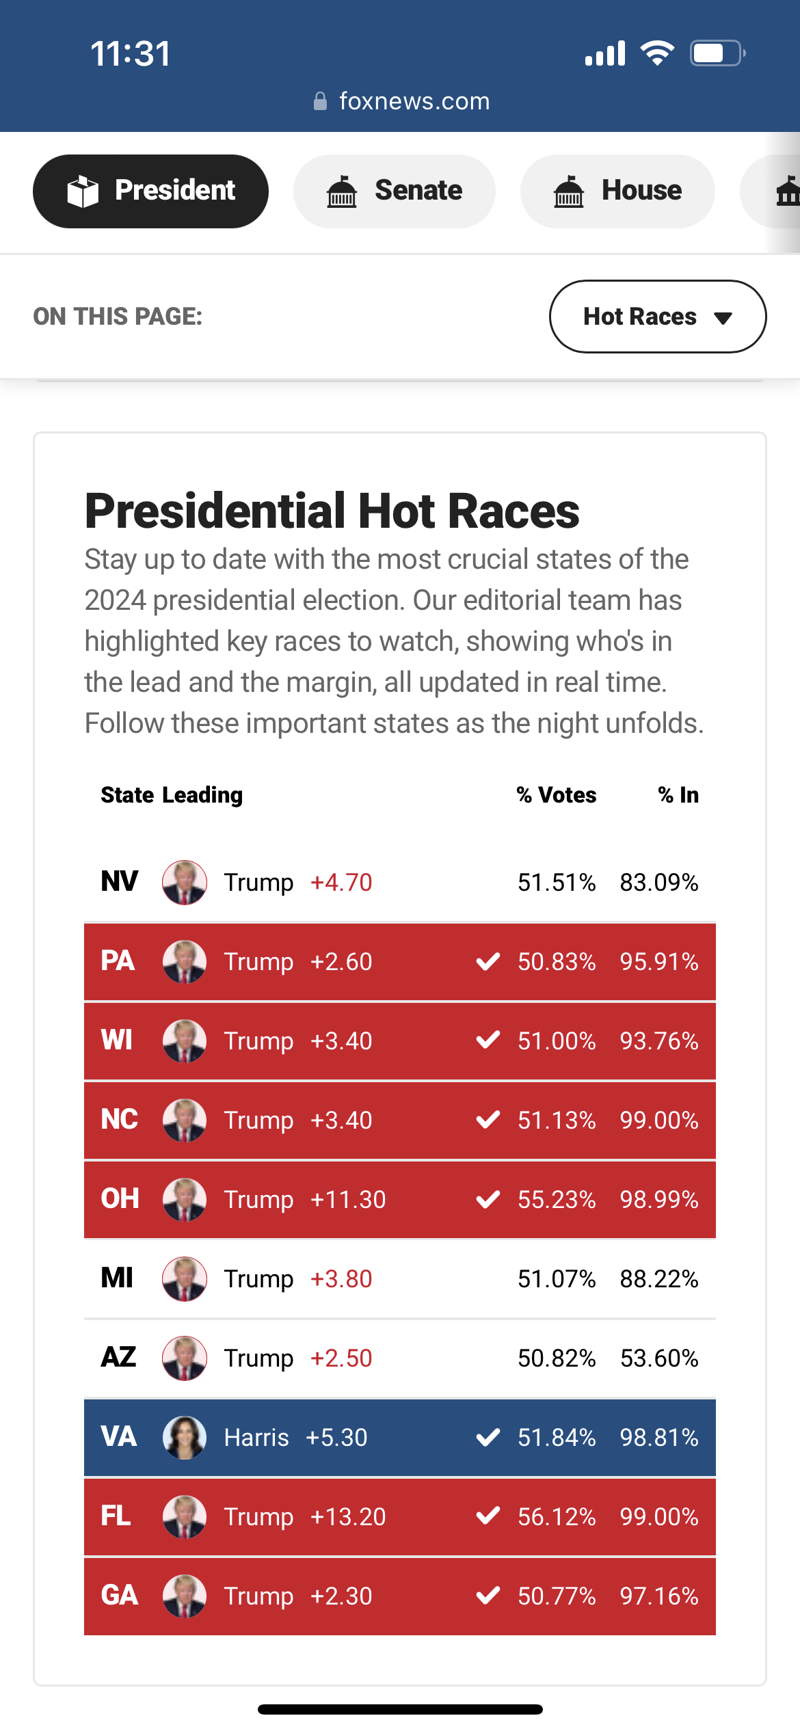Tap the lock icon beside foxnews.com
This screenshot has height=1731, width=800.
point(320,101)
